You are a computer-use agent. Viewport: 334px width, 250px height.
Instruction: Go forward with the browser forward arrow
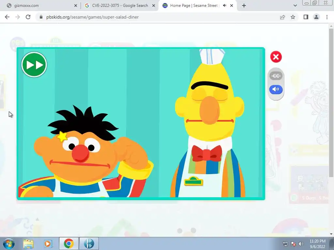18,17
